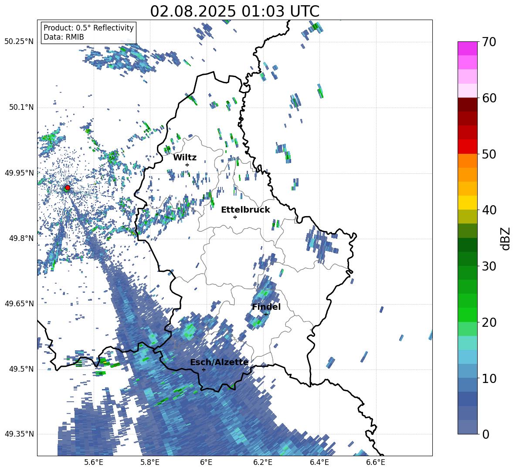
Task: Click the 10 tick on colorbar
Action: point(489,378)
